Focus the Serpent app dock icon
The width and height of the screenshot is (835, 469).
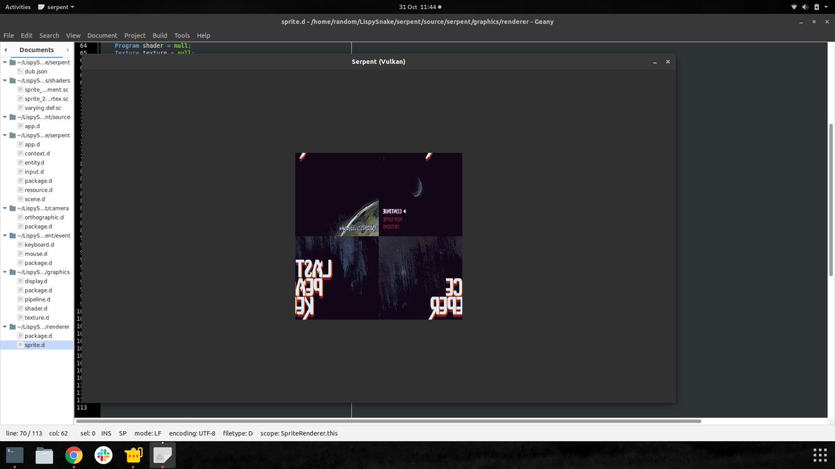coord(163,455)
